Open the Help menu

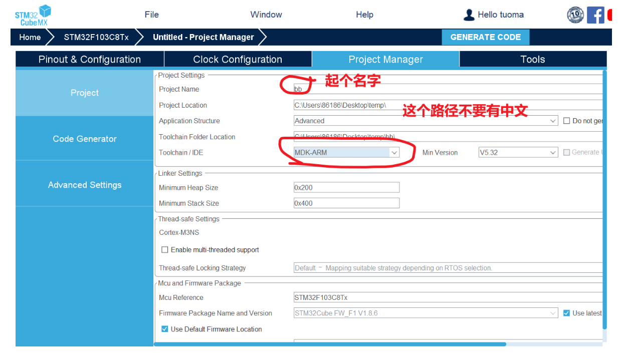pos(364,15)
